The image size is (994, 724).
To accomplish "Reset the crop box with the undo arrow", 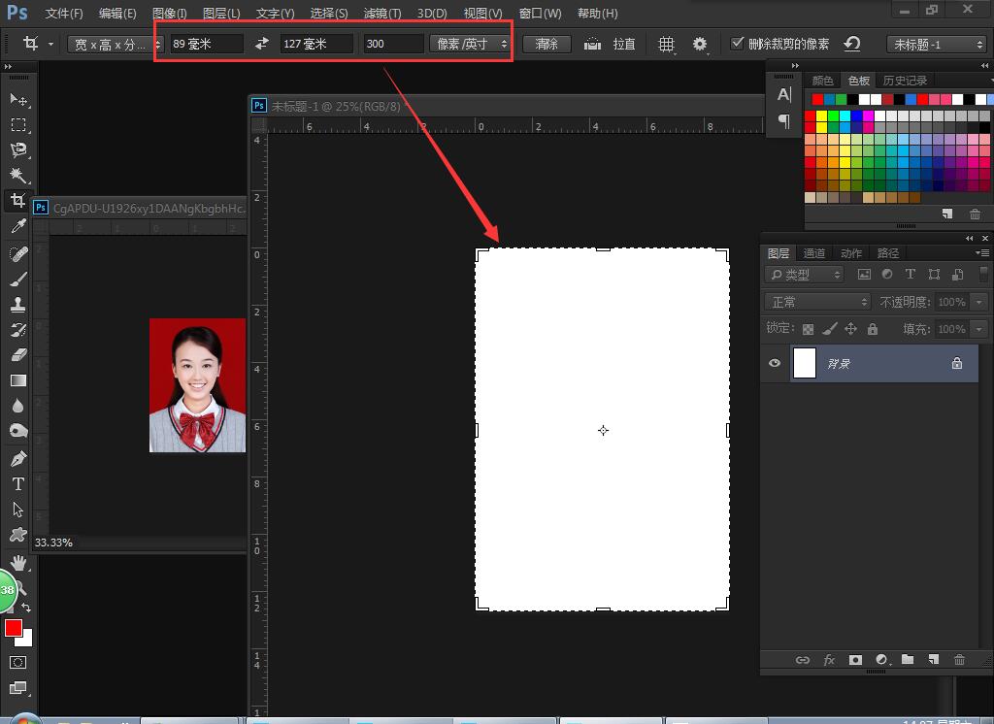I will coord(852,44).
